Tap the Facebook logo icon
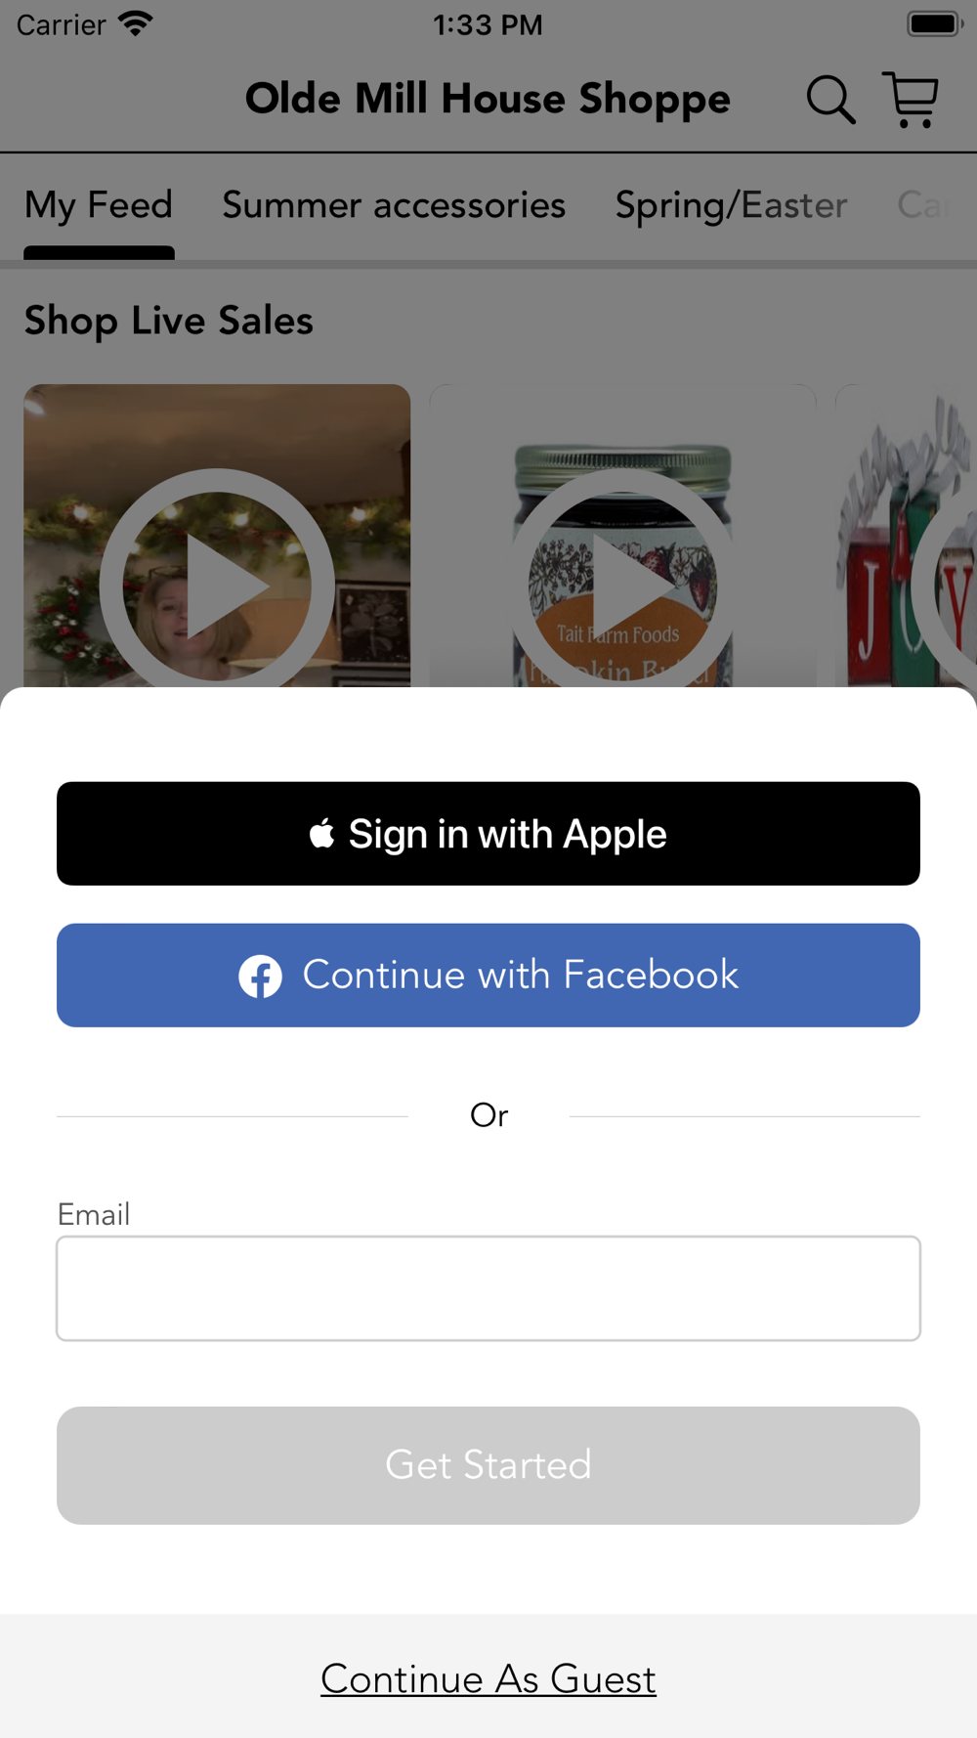 pos(261,976)
